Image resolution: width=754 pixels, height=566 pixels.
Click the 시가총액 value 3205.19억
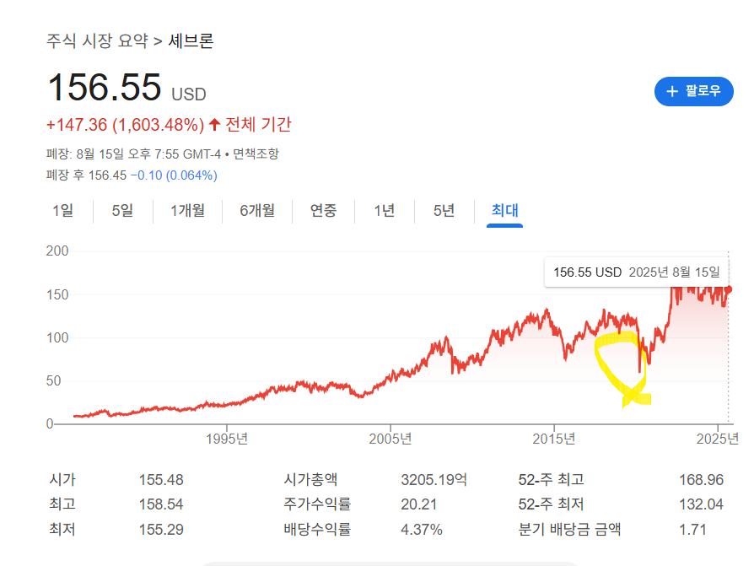click(434, 479)
